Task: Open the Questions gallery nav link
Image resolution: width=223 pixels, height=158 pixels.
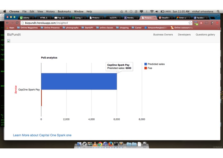Action: [x=205, y=35]
